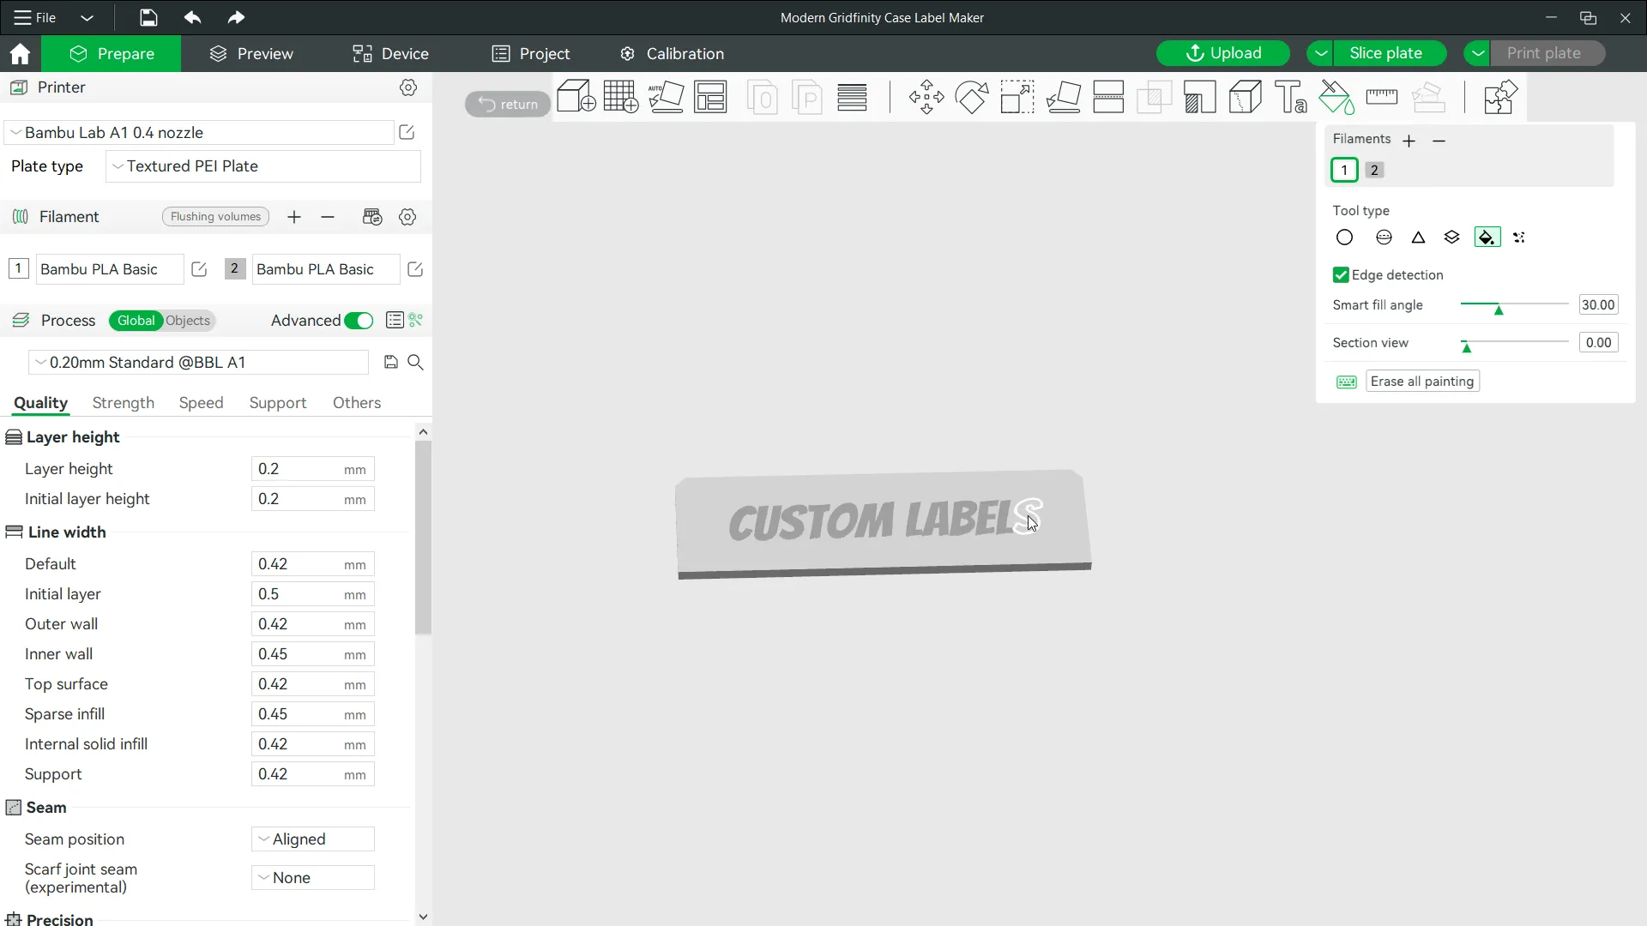The height and width of the screenshot is (926, 1647).
Task: Open the Strength settings tab
Action: (x=123, y=403)
